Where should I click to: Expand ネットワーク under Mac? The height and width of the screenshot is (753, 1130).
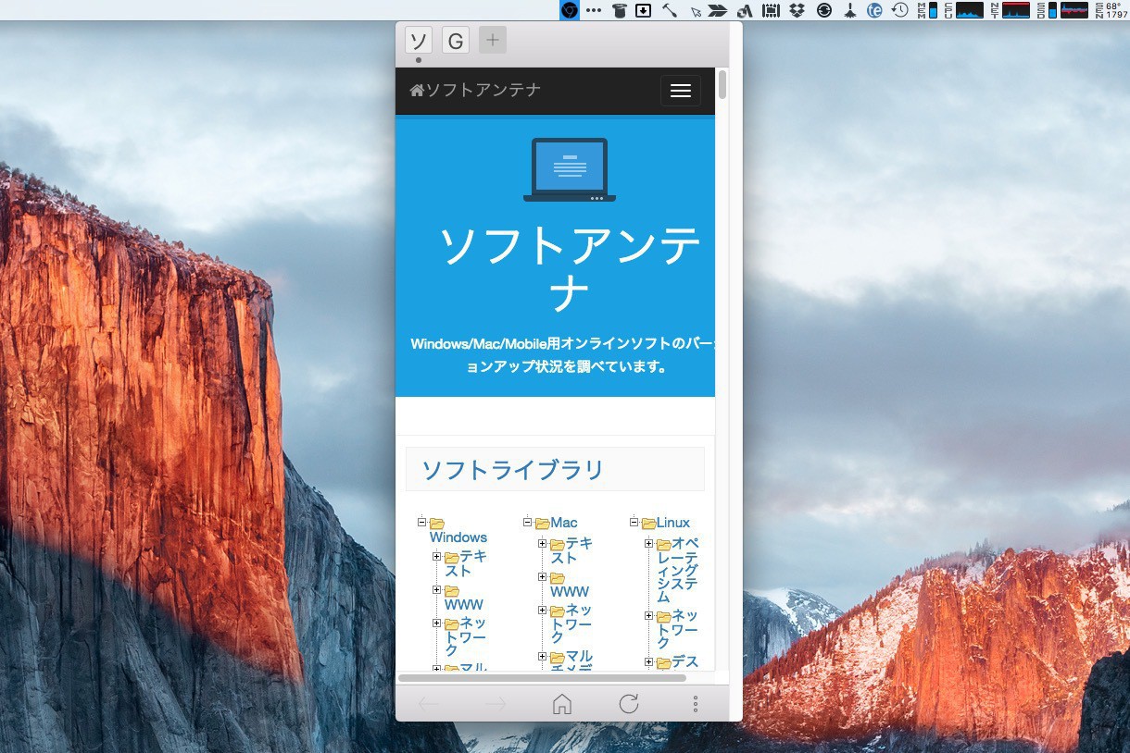coord(543,610)
